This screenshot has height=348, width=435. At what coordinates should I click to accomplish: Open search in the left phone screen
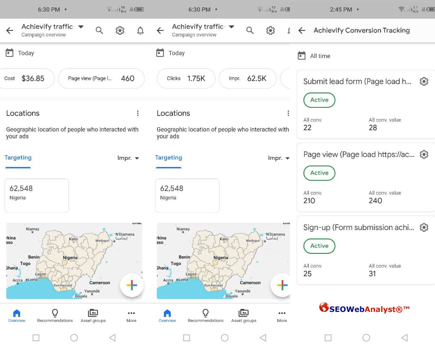coord(99,30)
